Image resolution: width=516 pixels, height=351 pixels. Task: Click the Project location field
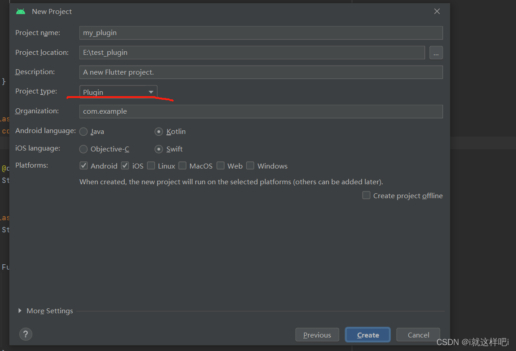coord(252,53)
